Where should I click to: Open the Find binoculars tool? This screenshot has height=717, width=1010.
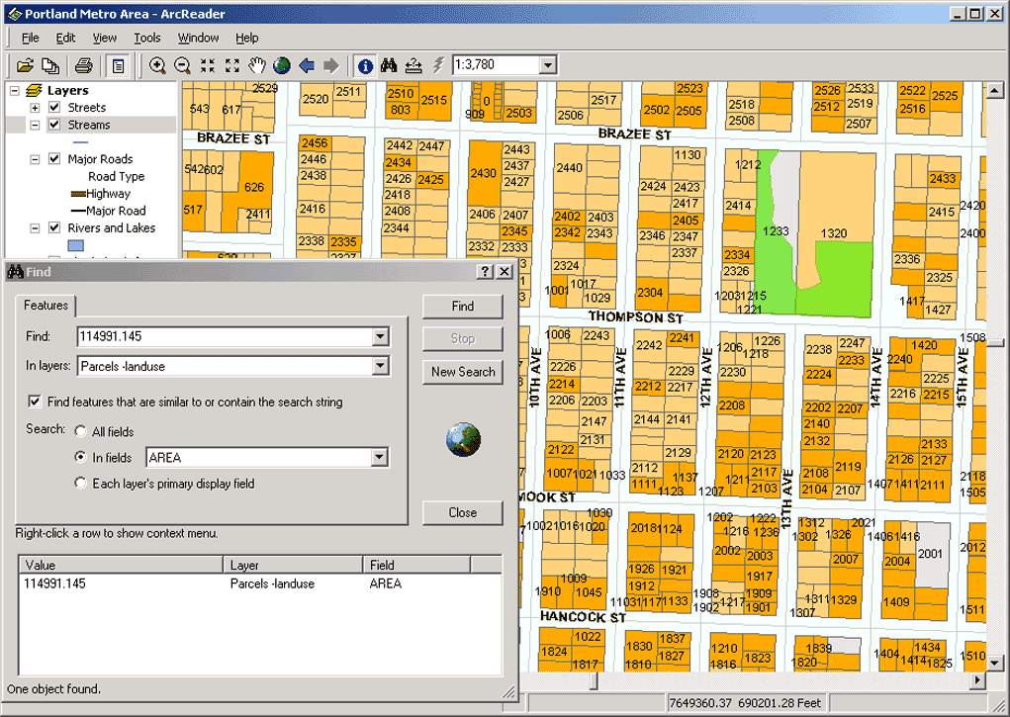point(390,65)
